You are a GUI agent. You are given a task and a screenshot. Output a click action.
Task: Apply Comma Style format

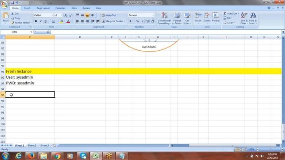point(142,21)
